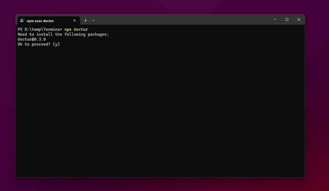Click the "Ok to proceed? (y)" prompt
Viewport: 329px width, 191px height.
coord(39,44)
